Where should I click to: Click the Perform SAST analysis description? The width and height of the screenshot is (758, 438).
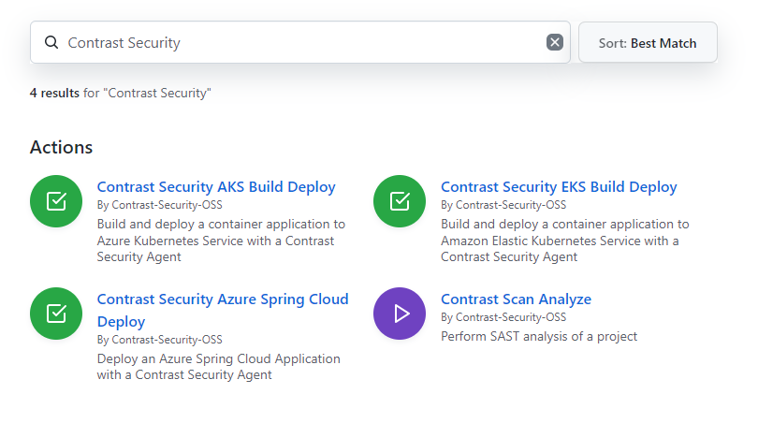pyautogui.click(x=539, y=337)
